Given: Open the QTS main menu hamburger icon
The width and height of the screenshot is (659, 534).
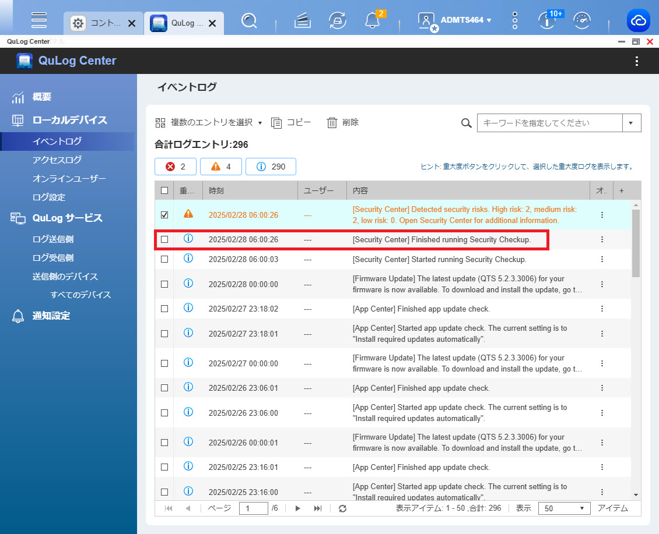Looking at the screenshot, I should [x=38, y=20].
